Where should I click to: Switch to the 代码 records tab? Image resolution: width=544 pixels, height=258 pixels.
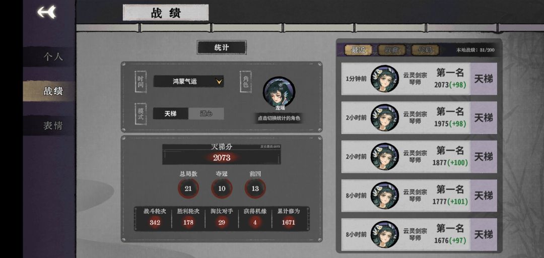425,50
